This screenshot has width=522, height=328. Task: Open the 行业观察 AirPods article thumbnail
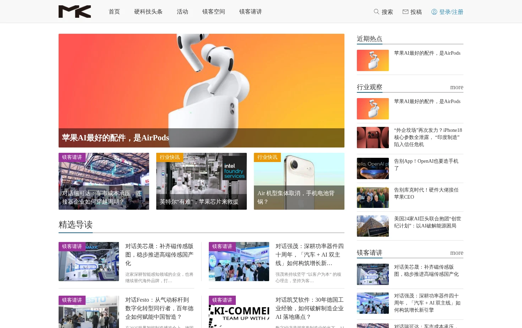(x=373, y=109)
